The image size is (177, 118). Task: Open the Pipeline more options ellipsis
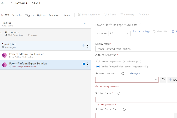point(85,24)
